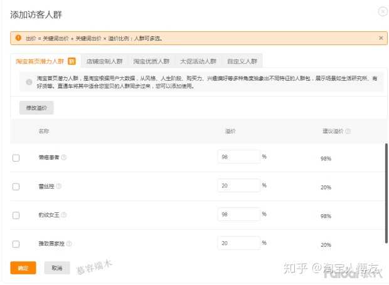Check the 蕾丝控 audience checkbox
The image size is (389, 285).
coord(16,187)
